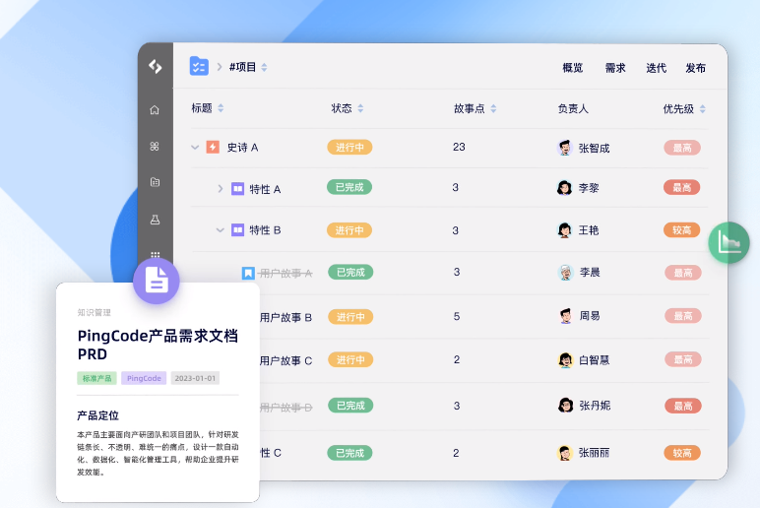Viewport: 760px width, 508px height.
Task: Click 李晨's avatar
Action: 566,273
